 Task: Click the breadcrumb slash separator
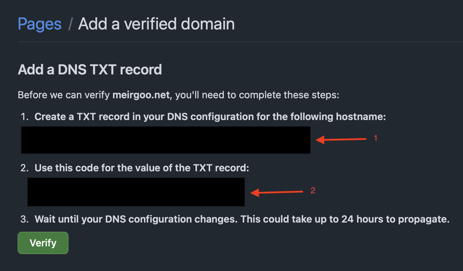pos(70,24)
